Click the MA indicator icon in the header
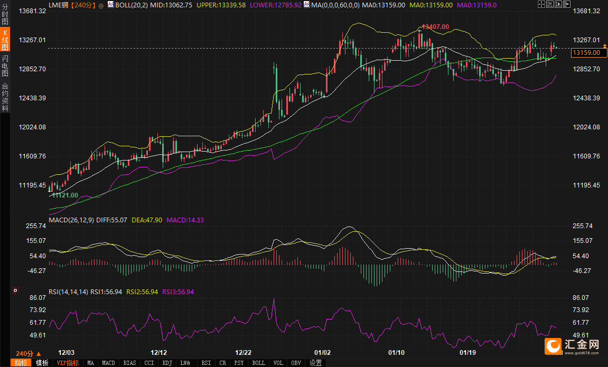Image resolution: width=608 pixels, height=367 pixels. [x=307, y=4]
